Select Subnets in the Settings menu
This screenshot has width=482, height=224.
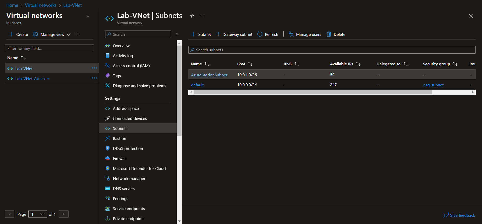coord(138,128)
